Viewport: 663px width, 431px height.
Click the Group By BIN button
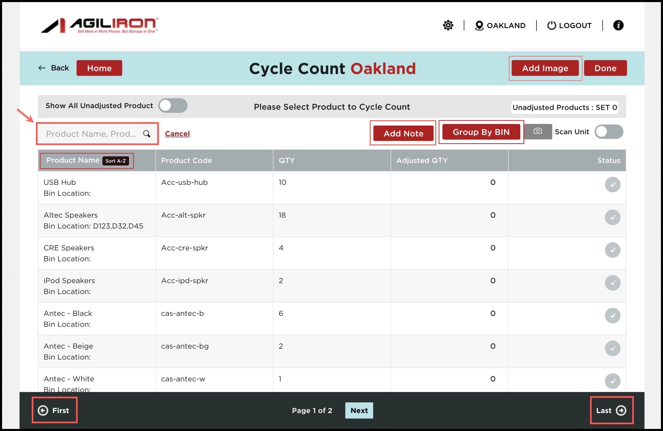pyautogui.click(x=481, y=132)
